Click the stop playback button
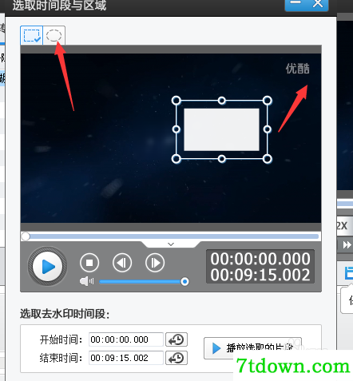The height and width of the screenshot is (381, 353). pos(89,263)
